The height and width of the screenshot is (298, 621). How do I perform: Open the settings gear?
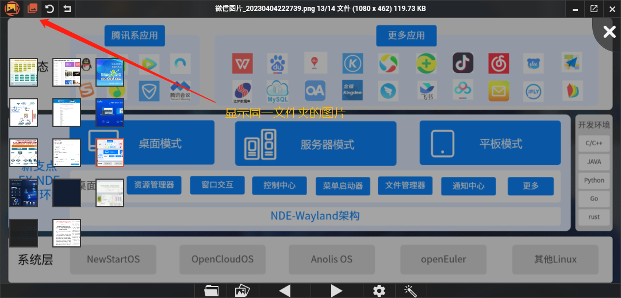[379, 291]
